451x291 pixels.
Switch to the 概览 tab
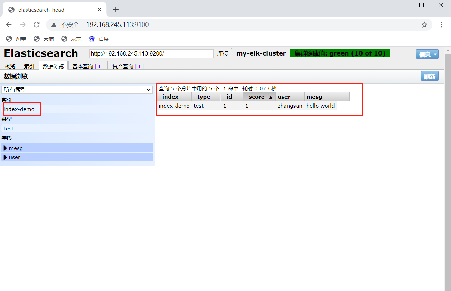pyautogui.click(x=10, y=66)
